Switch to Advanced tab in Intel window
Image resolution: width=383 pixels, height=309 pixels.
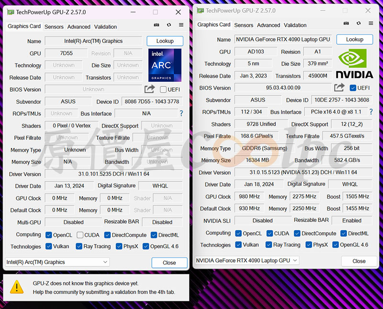coord(79,27)
